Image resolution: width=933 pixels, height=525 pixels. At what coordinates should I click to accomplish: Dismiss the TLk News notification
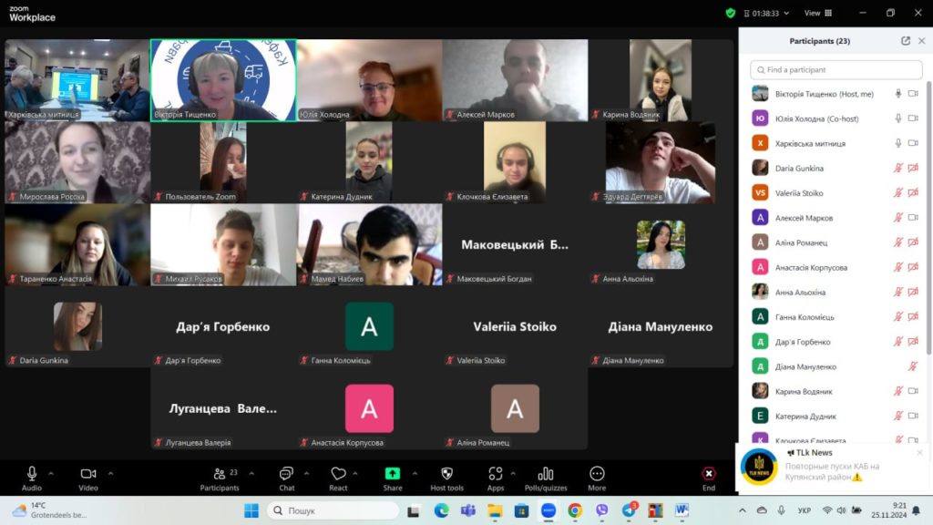coord(919,453)
